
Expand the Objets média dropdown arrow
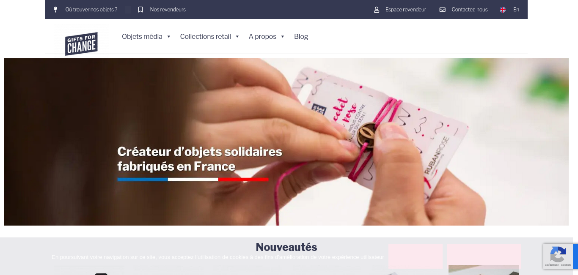168,37
